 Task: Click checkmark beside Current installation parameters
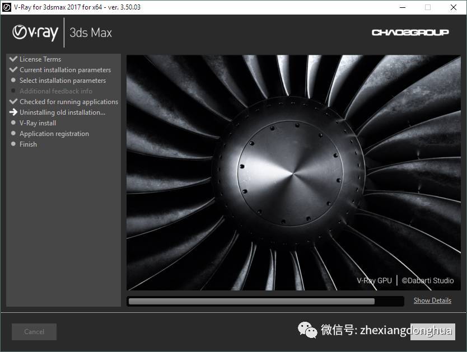coord(13,69)
